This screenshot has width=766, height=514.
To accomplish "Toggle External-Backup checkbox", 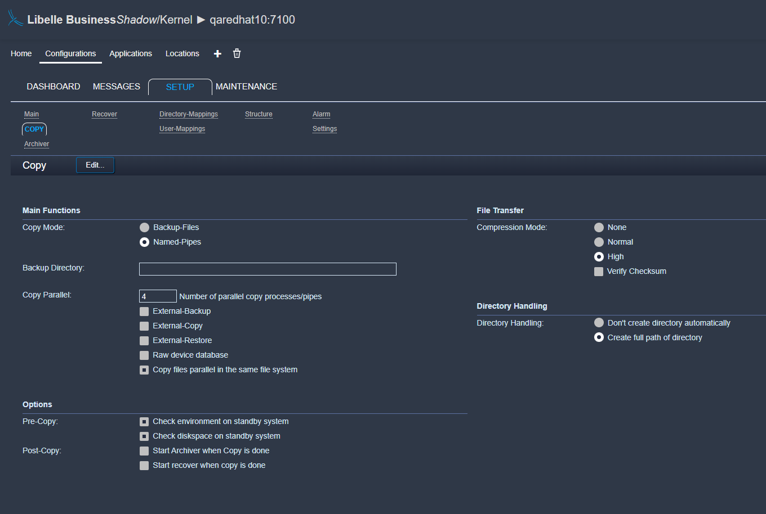I will (144, 312).
